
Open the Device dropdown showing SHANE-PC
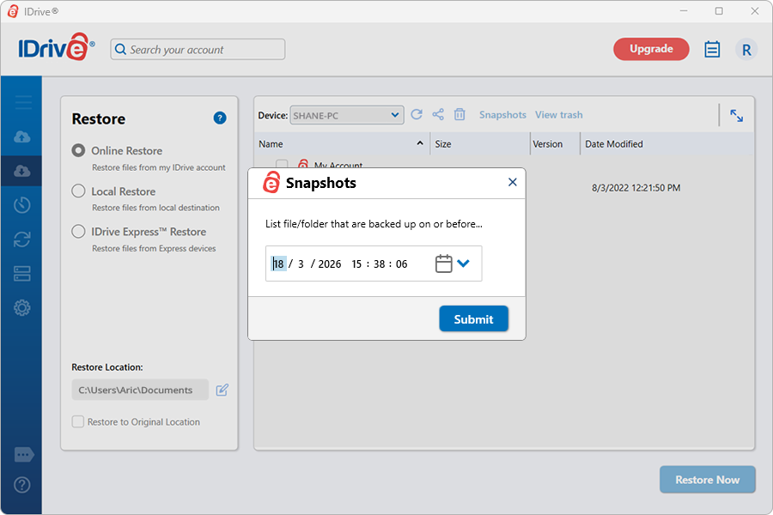tap(347, 115)
